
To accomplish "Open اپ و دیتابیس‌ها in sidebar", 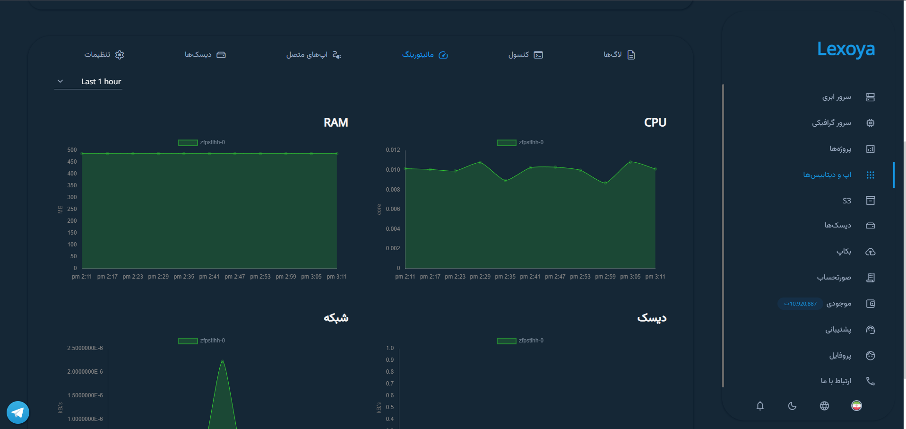I will tap(827, 175).
